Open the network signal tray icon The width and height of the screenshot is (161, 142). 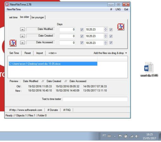click(x=131, y=136)
